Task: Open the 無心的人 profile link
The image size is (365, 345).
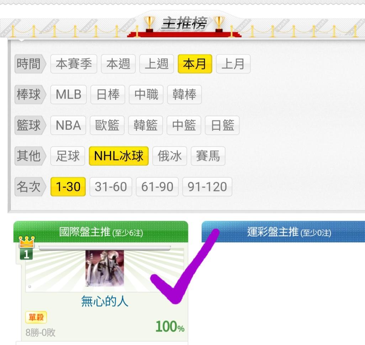Action: click(105, 301)
